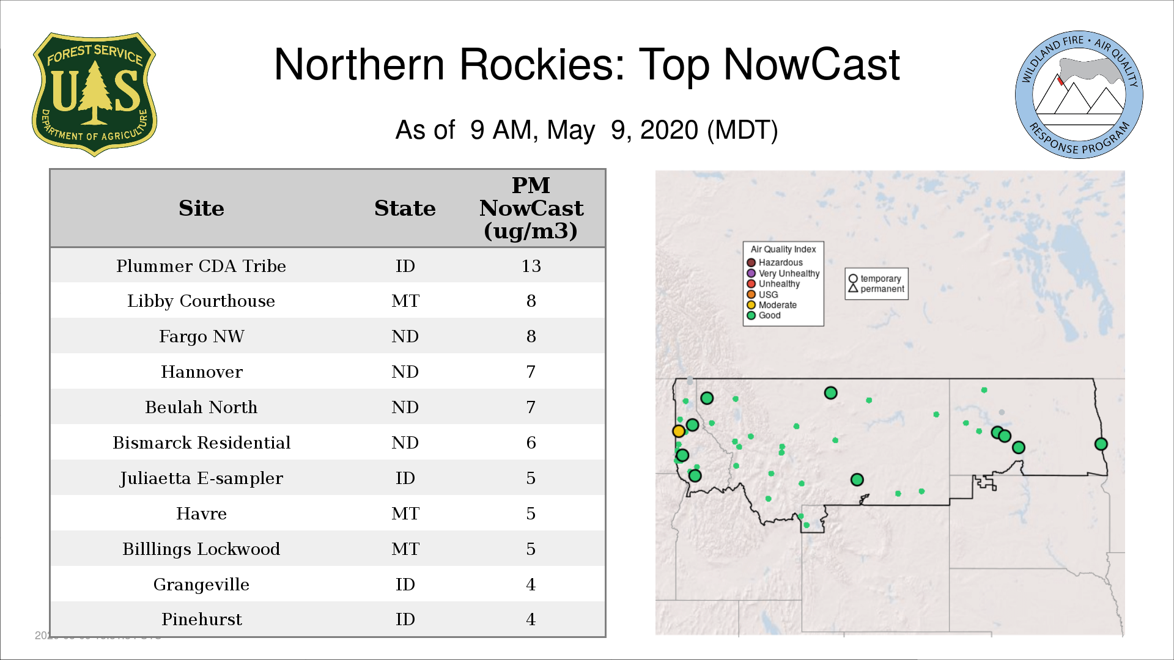This screenshot has width=1174, height=660.
Task: Click the Very Unhealthy purple legend dot
Action: click(751, 273)
